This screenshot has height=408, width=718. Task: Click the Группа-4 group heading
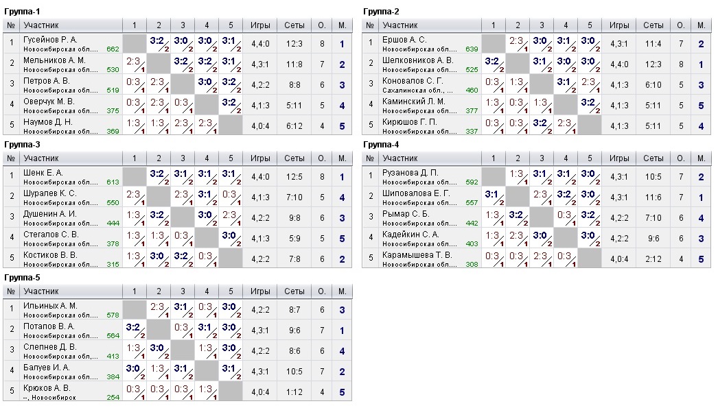coord(381,145)
